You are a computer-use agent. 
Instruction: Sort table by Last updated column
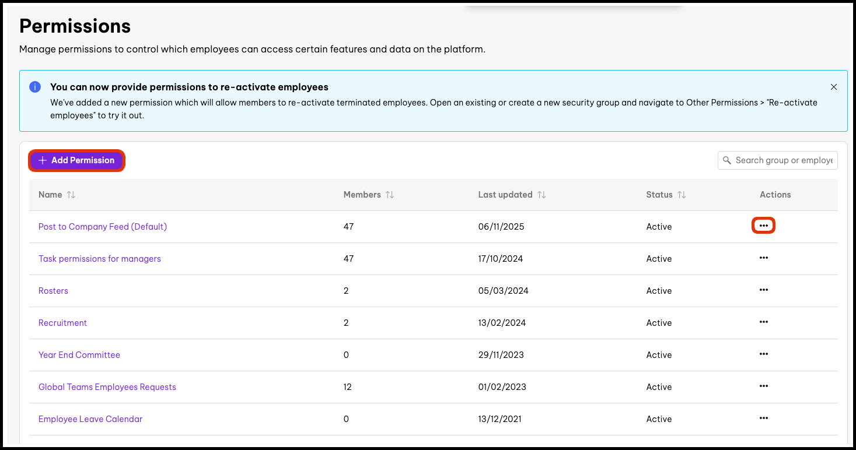click(x=541, y=195)
